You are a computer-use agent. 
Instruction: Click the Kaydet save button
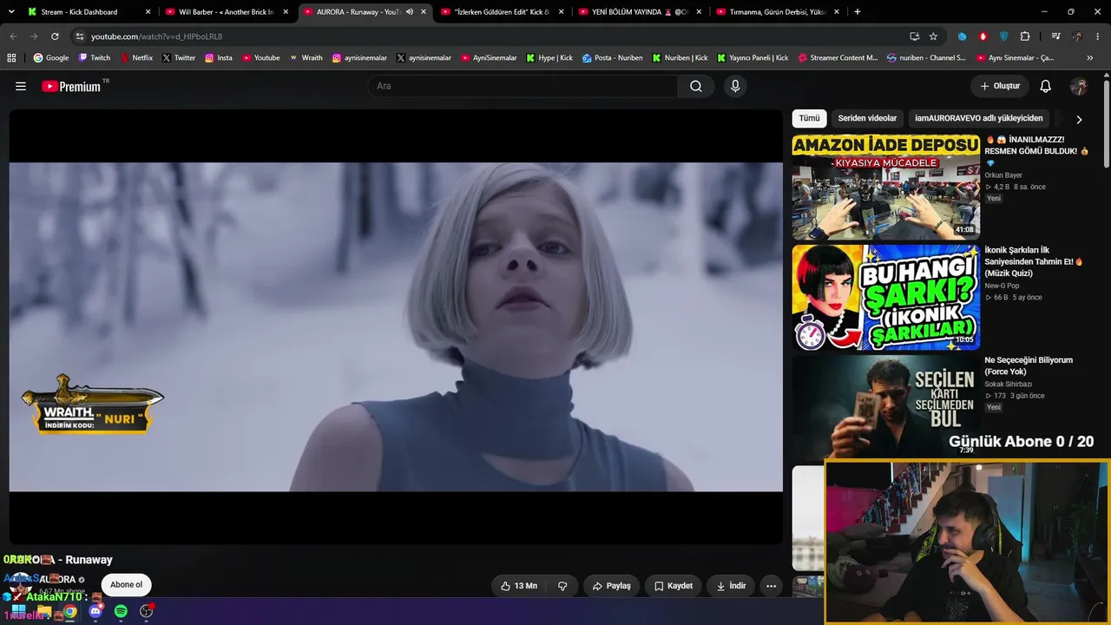coord(674,586)
